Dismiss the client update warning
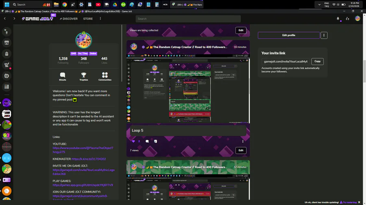This screenshot has height=205, width=366. pos(359,203)
